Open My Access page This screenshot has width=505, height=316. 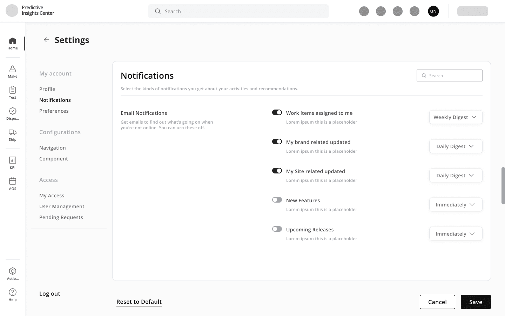point(52,196)
